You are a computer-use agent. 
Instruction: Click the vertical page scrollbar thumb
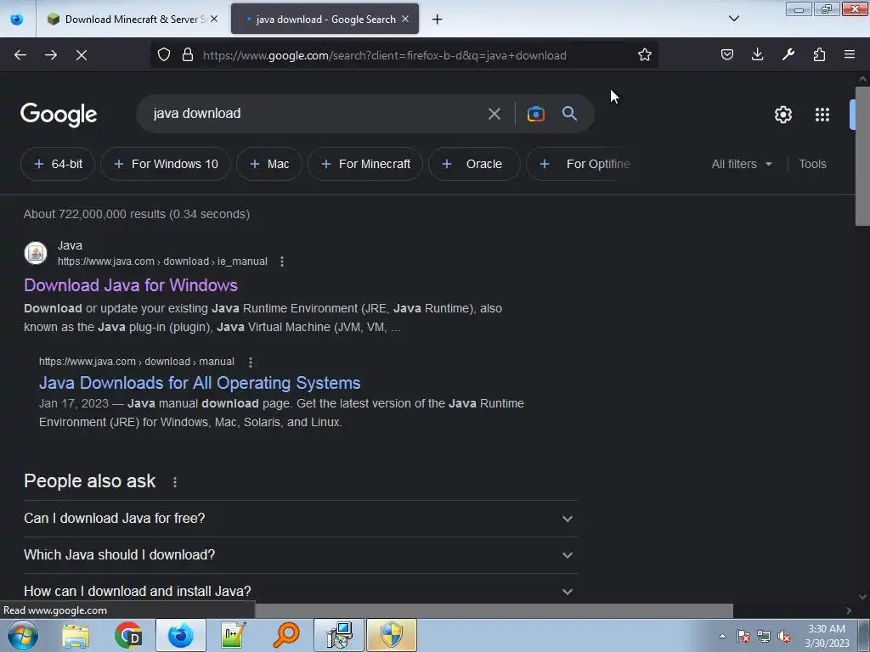coord(862,155)
